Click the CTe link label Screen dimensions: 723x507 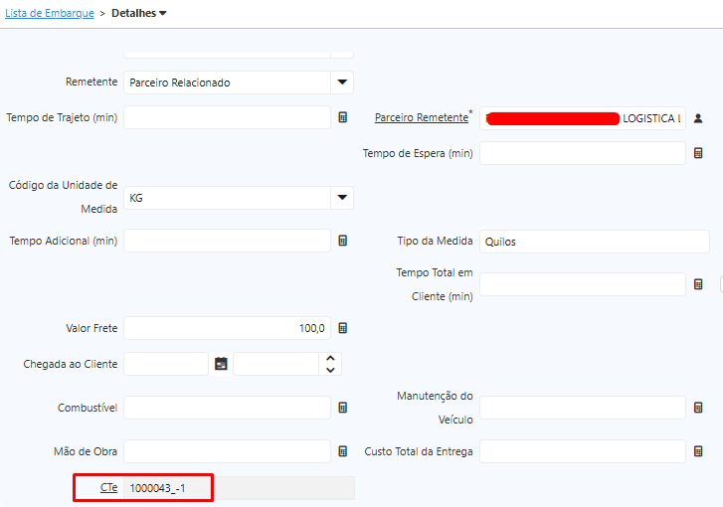(x=108, y=488)
